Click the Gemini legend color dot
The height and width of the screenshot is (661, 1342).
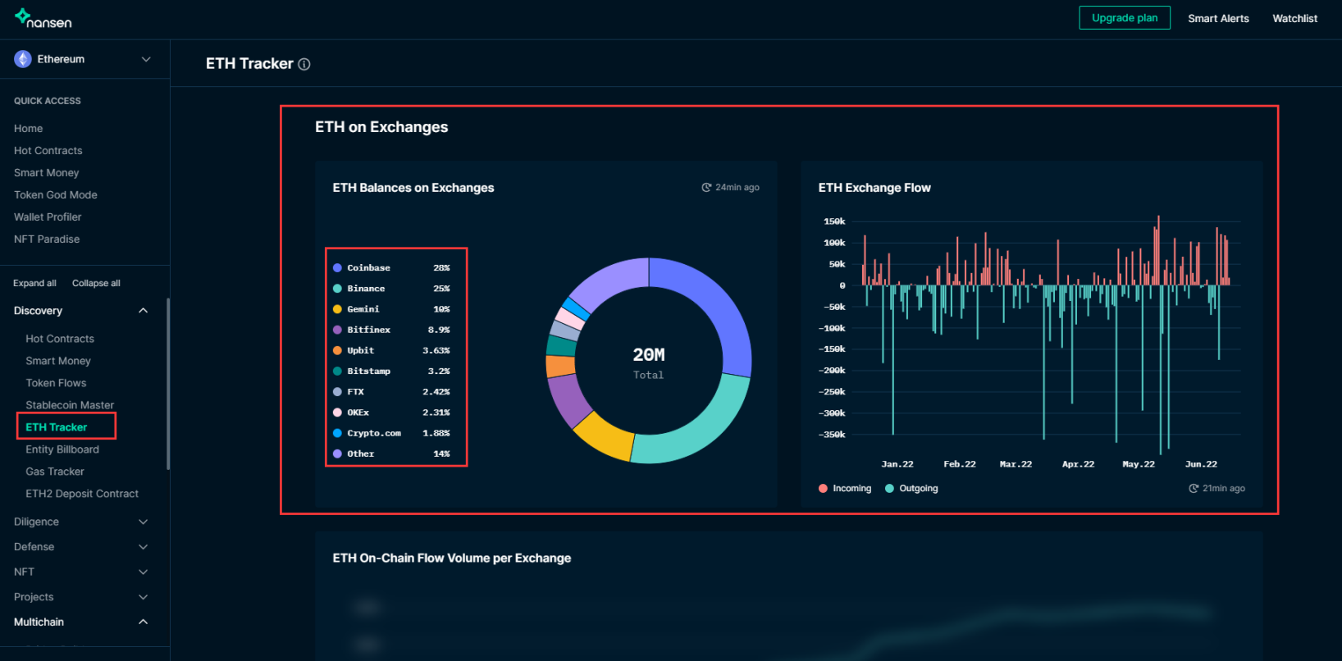pos(337,309)
